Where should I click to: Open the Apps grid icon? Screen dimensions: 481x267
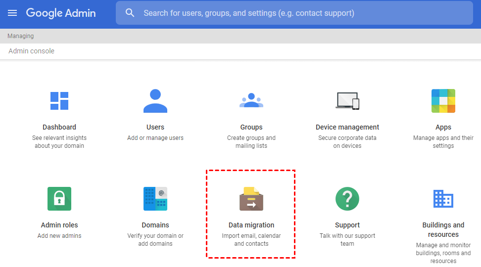443,101
